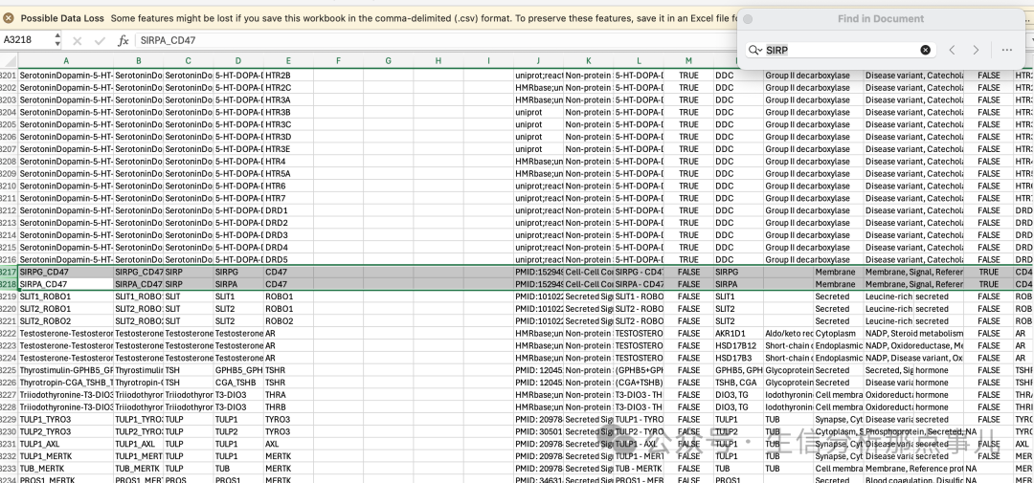Image resolution: width=1034 pixels, height=483 pixels.
Task: Open the Name Box stepper arrows
Action: 57,40
